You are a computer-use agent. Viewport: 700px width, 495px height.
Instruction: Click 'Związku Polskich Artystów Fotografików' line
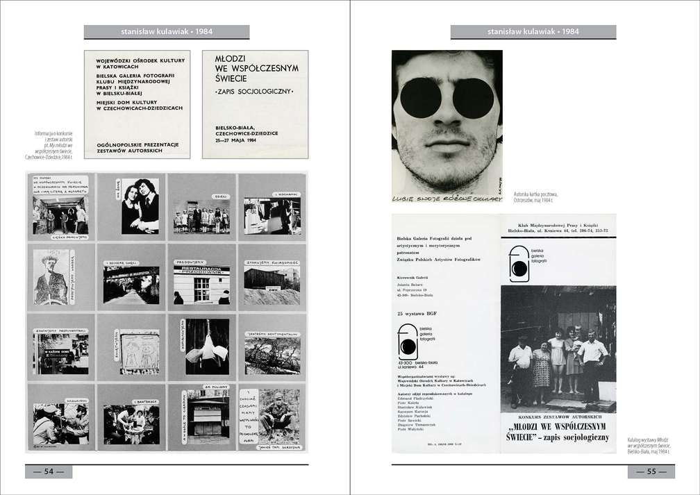(x=438, y=260)
